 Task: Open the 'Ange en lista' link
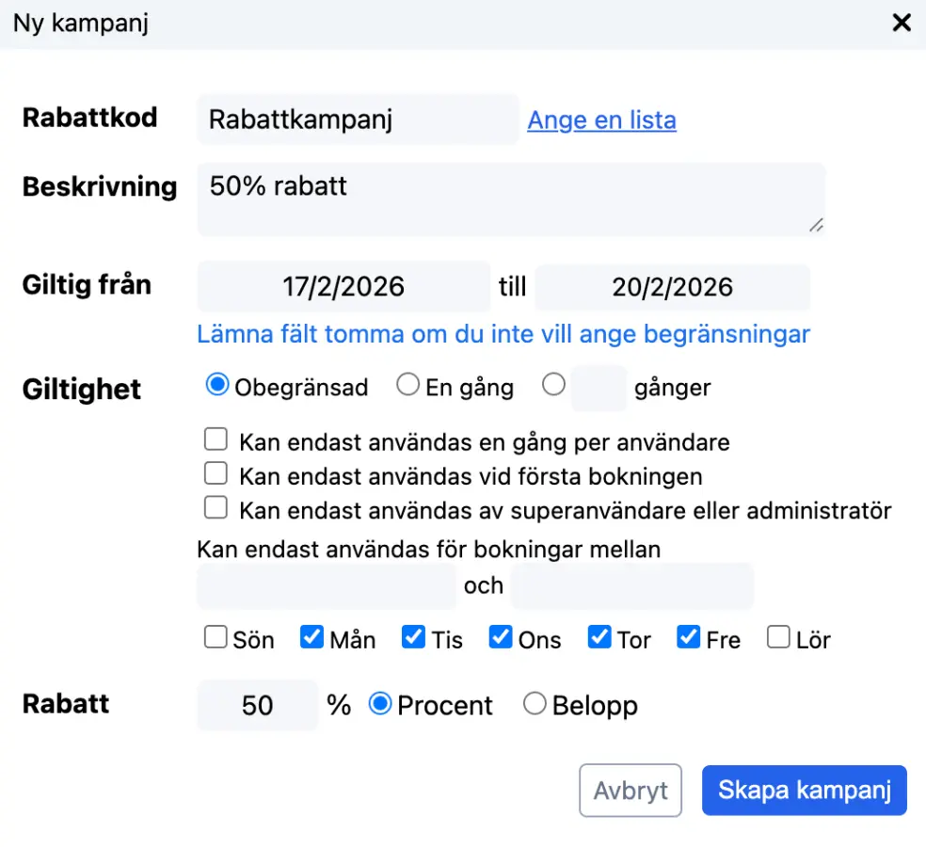tap(601, 120)
